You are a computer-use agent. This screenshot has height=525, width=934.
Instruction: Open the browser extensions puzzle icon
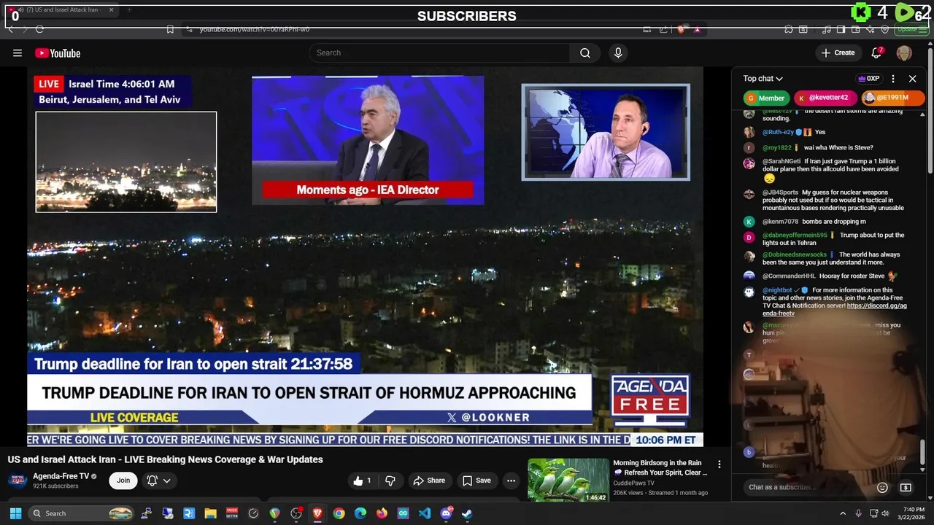point(788,29)
